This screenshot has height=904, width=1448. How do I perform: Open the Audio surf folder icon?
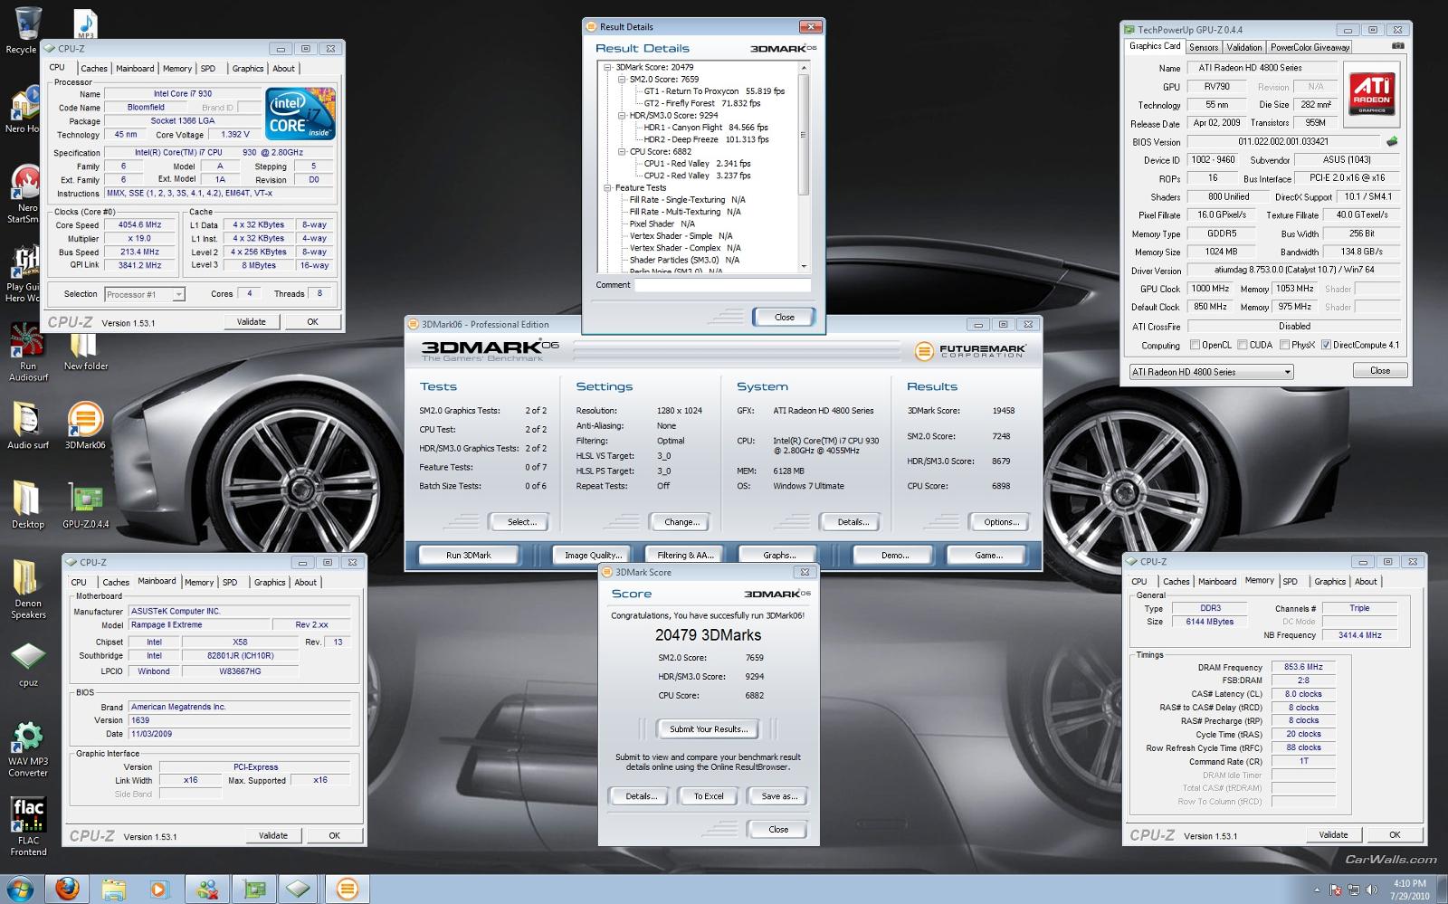pos(27,425)
